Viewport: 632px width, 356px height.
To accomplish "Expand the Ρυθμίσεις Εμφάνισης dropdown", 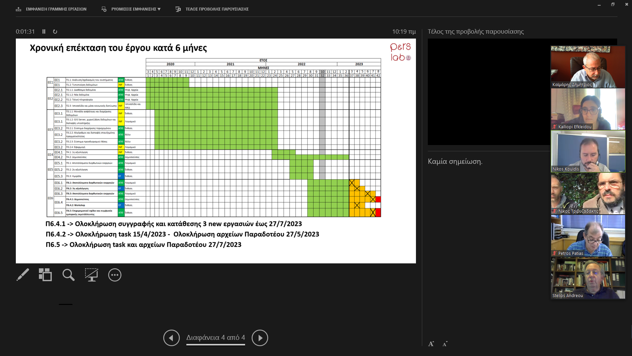I will coord(131,9).
